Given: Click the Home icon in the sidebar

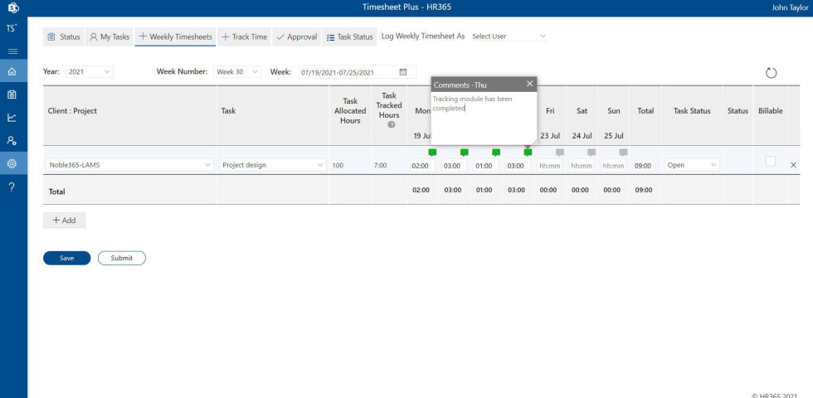Looking at the screenshot, I should 12,72.
